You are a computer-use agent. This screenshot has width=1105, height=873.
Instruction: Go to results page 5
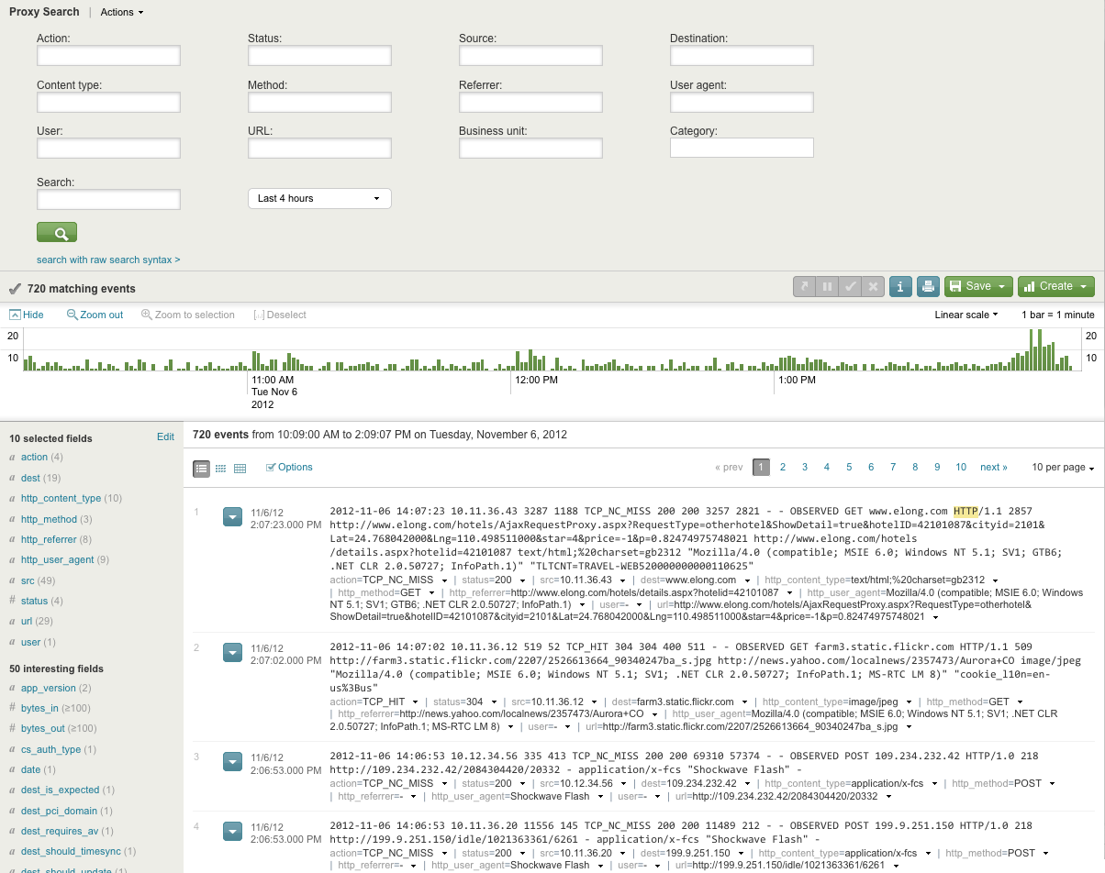(849, 468)
